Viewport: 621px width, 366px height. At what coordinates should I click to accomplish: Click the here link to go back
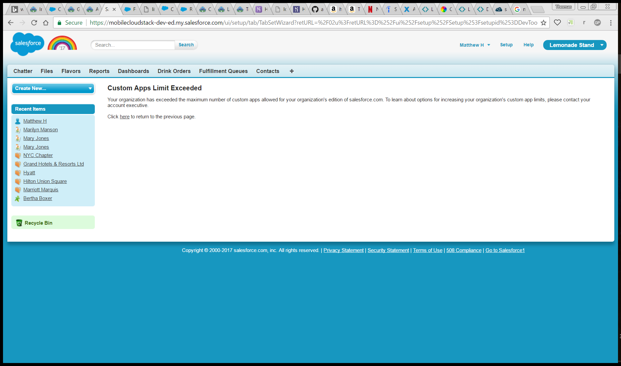click(x=125, y=117)
